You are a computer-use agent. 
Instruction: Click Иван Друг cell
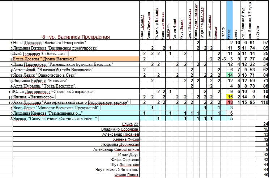tap(76, 154)
